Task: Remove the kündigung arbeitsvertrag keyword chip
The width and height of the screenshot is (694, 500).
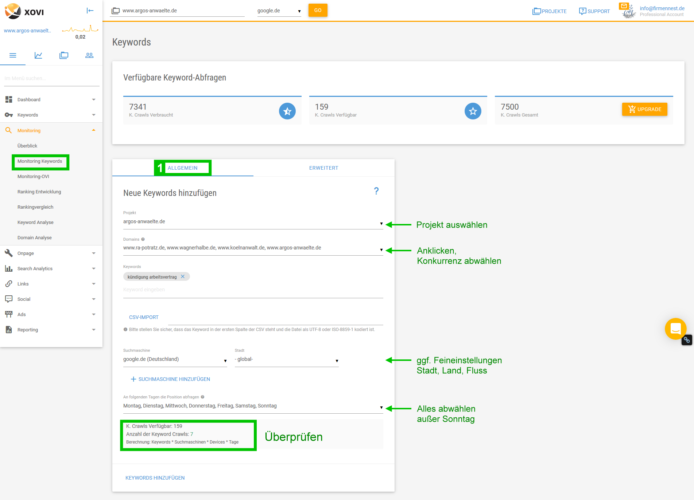Action: coord(183,277)
